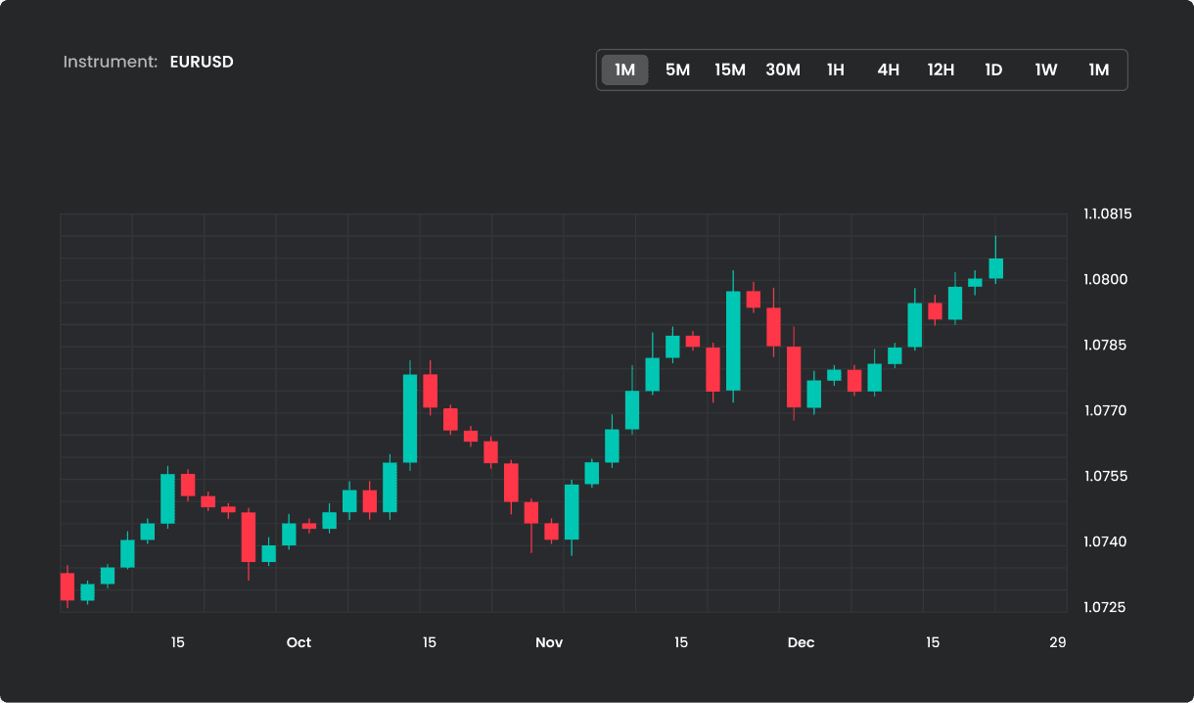Choose the 12H timeframe
Image resolution: width=1194 pixels, height=703 pixels.
[x=941, y=70]
